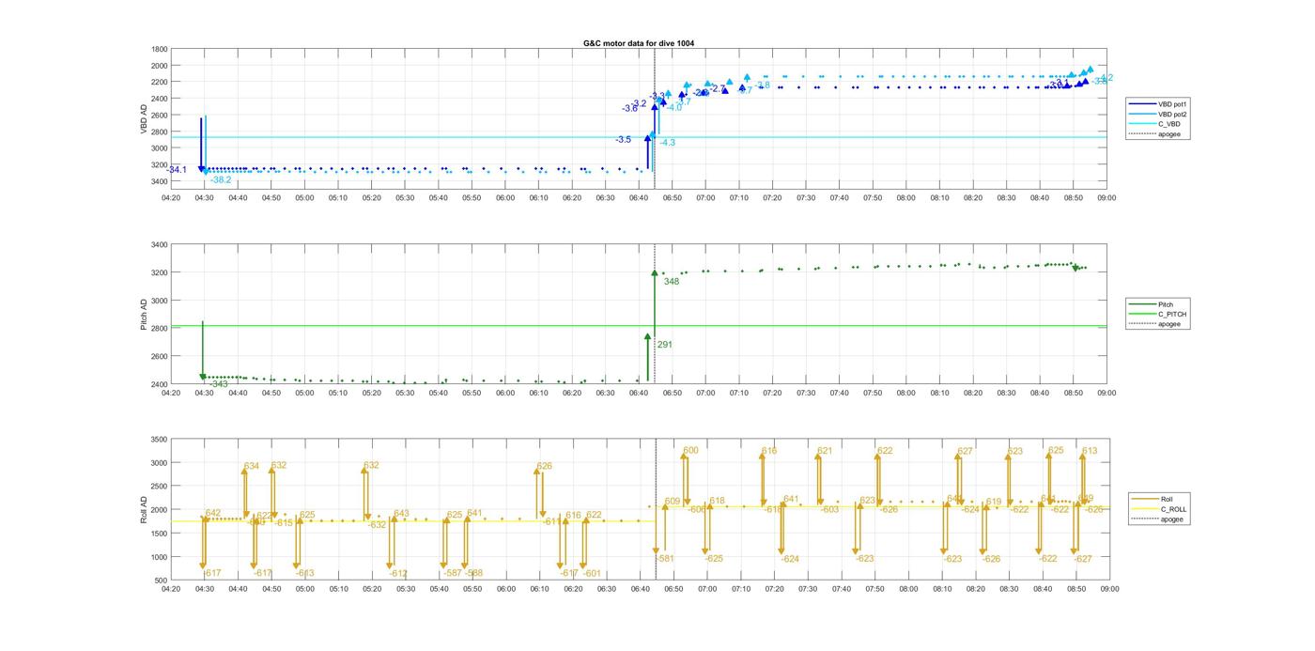
Task: Click the '2800' tick on the Pitch axis
Action: tap(159, 329)
